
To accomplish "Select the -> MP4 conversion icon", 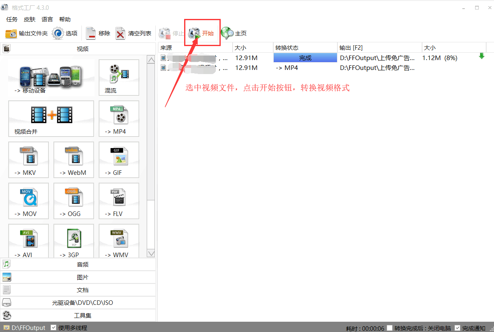I will click(119, 119).
